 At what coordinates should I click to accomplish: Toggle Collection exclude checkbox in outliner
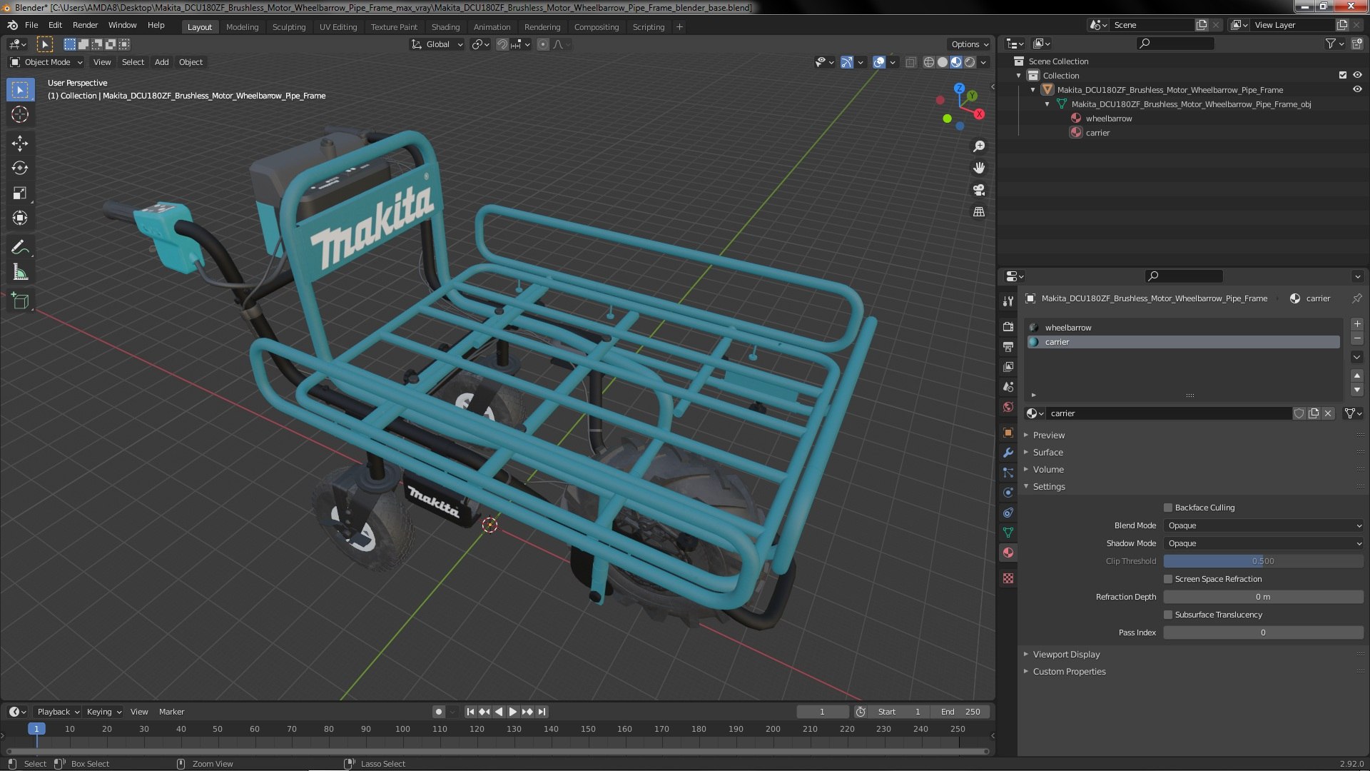tap(1343, 75)
